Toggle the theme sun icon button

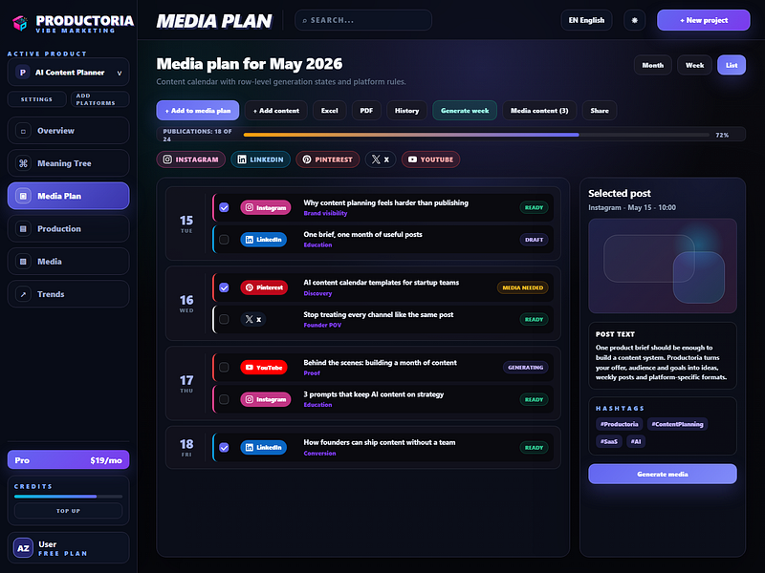[634, 20]
